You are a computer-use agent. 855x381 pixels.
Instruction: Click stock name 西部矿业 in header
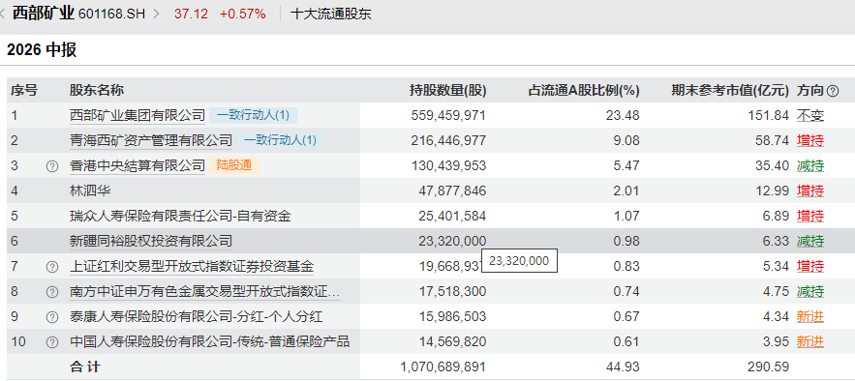click(x=43, y=14)
